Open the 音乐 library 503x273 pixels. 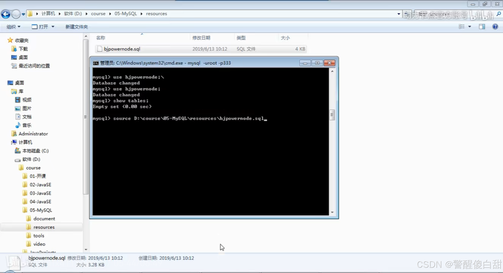click(x=27, y=125)
